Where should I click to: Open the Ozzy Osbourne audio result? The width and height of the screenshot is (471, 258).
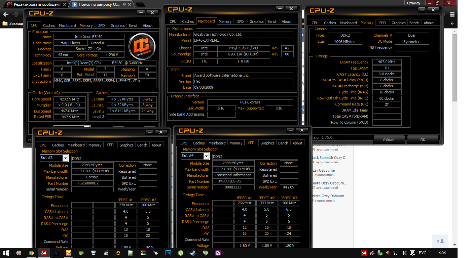(x=323, y=170)
